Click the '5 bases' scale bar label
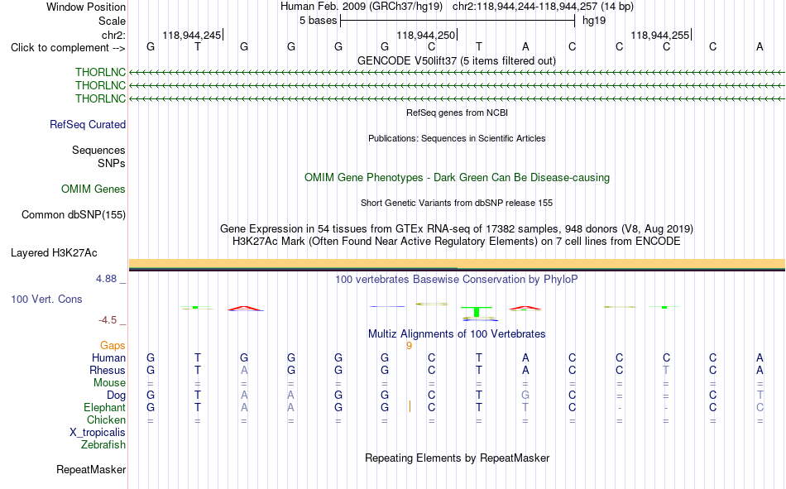The image size is (786, 489). pyautogui.click(x=319, y=21)
